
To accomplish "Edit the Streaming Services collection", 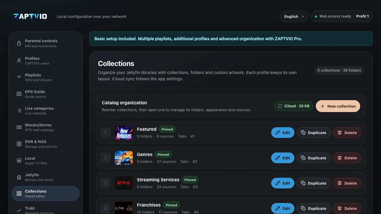I will coord(283,183).
